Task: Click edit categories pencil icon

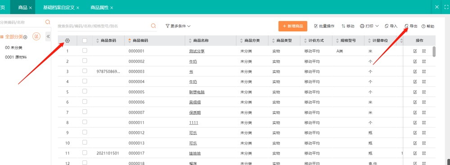Action: (x=36, y=36)
